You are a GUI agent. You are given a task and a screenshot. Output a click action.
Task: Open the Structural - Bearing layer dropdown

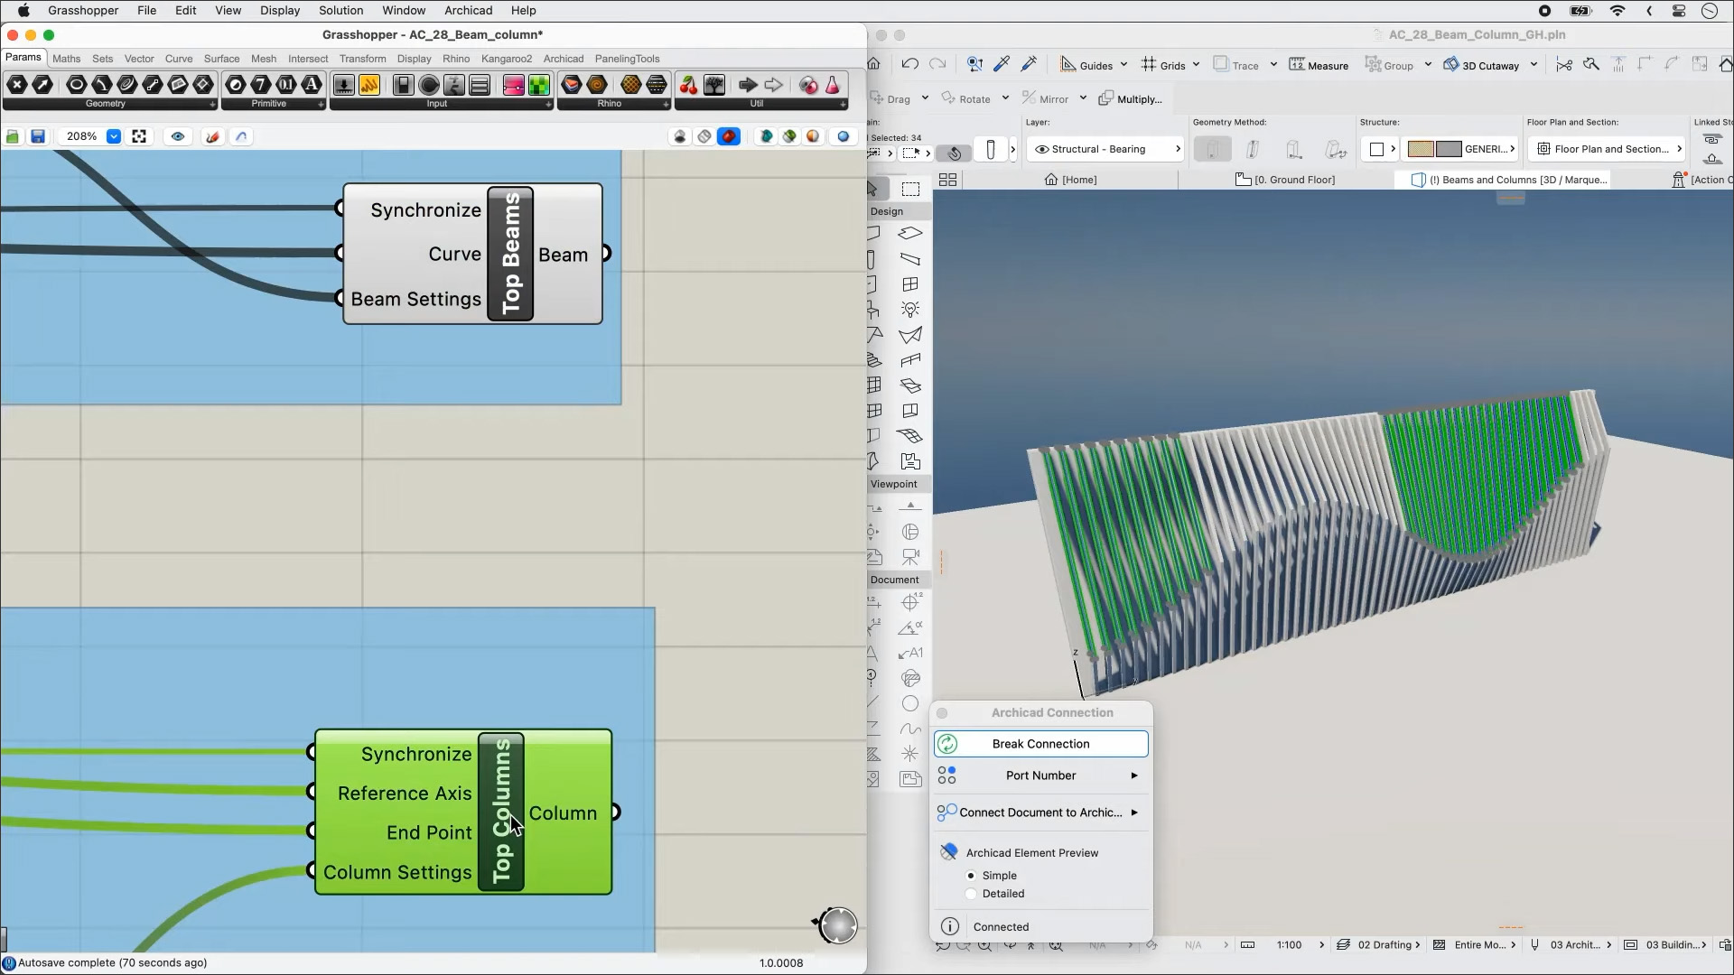point(1106,149)
